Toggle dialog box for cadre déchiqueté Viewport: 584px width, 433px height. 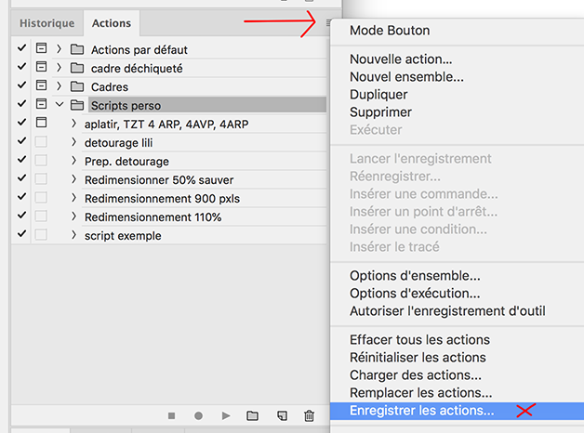41,67
